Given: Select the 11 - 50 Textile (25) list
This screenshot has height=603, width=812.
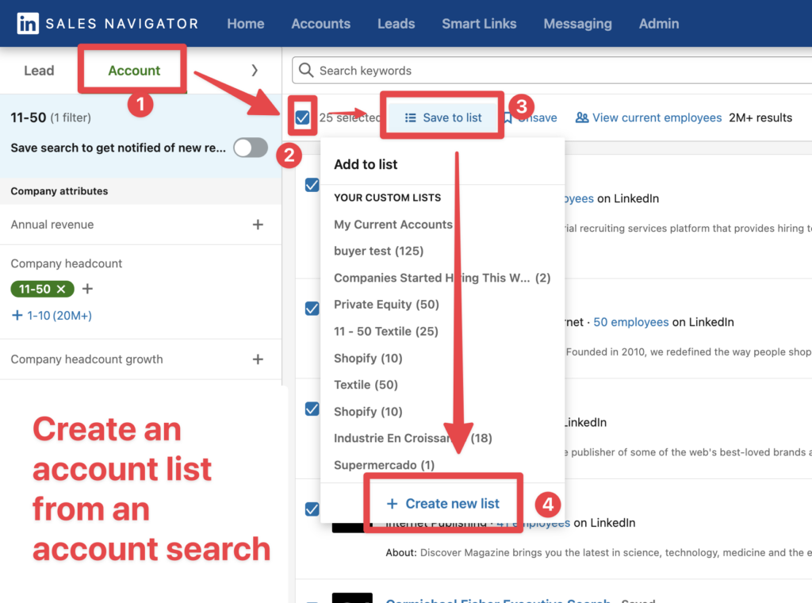Looking at the screenshot, I should click(x=386, y=331).
